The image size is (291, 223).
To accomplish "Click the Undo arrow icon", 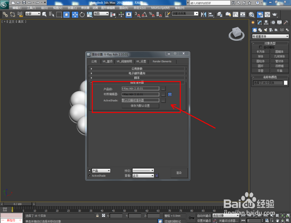I will click(x=29, y=3).
